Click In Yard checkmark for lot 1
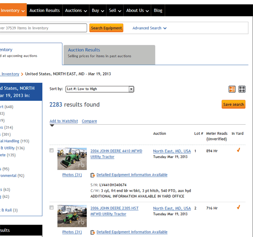This screenshot has width=253, height=237. coord(238,150)
